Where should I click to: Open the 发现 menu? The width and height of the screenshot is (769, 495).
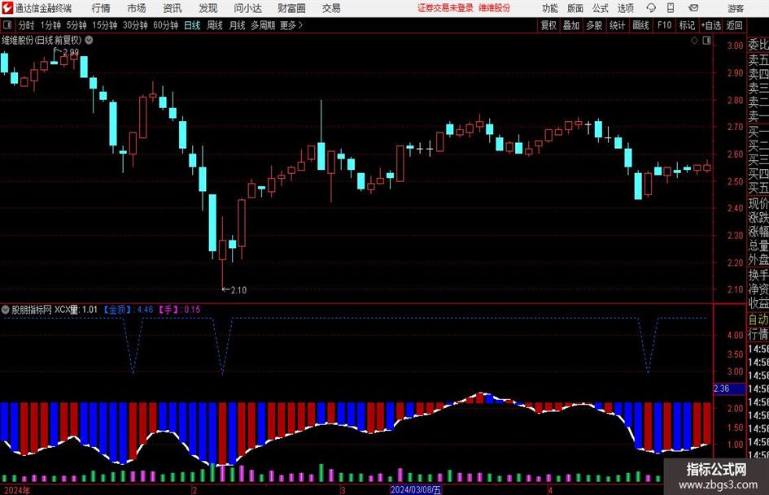pos(208,8)
